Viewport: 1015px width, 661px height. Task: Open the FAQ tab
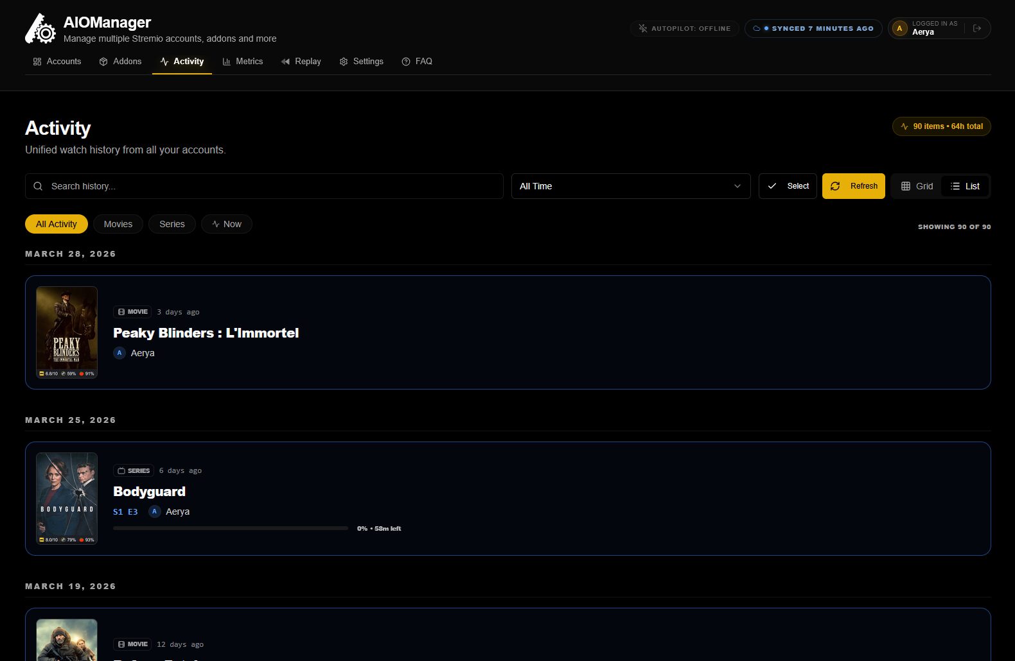tap(417, 62)
